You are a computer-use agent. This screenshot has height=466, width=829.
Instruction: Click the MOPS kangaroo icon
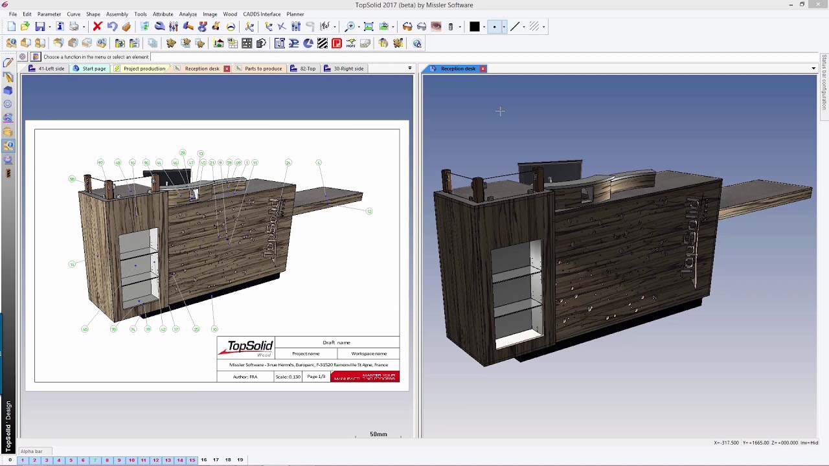coord(351,43)
